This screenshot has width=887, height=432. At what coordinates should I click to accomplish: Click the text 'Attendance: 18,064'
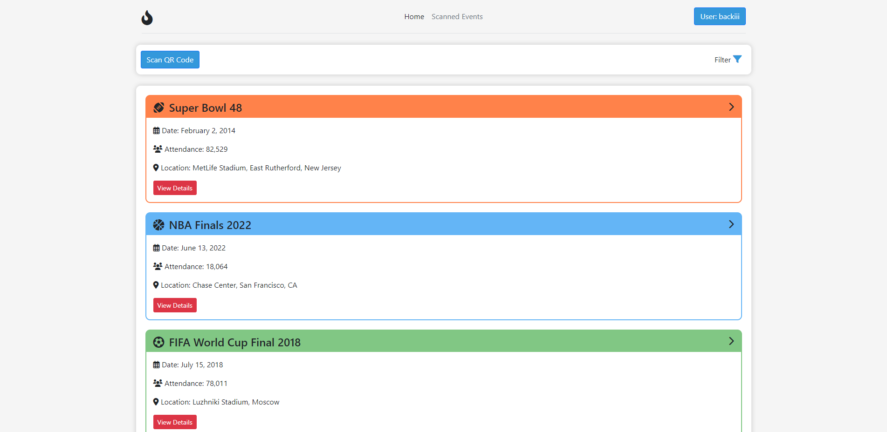point(196,267)
